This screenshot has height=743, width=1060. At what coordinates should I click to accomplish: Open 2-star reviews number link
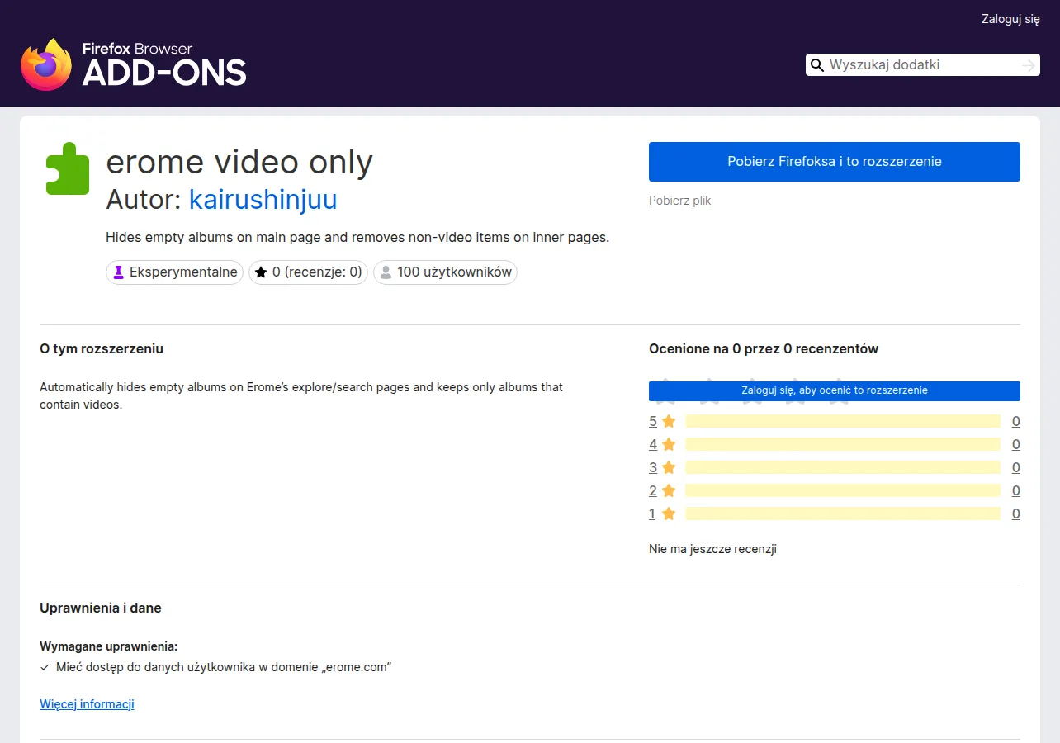click(x=653, y=490)
